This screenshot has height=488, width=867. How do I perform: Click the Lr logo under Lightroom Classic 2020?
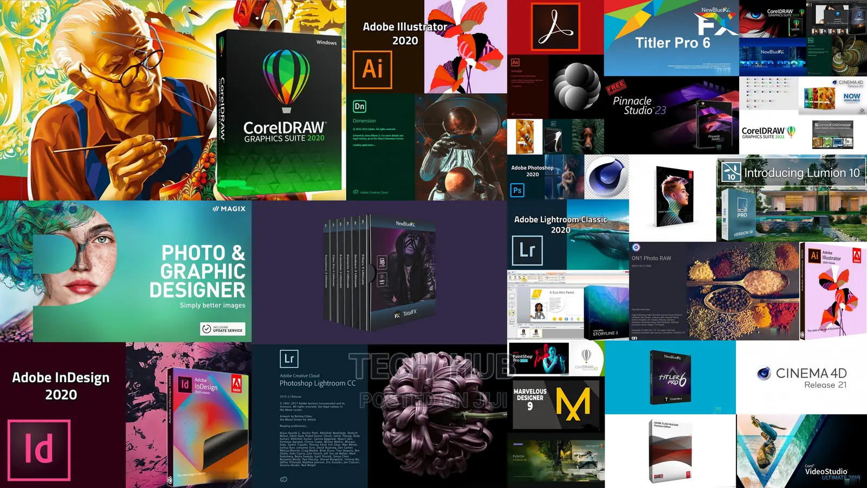(x=527, y=250)
